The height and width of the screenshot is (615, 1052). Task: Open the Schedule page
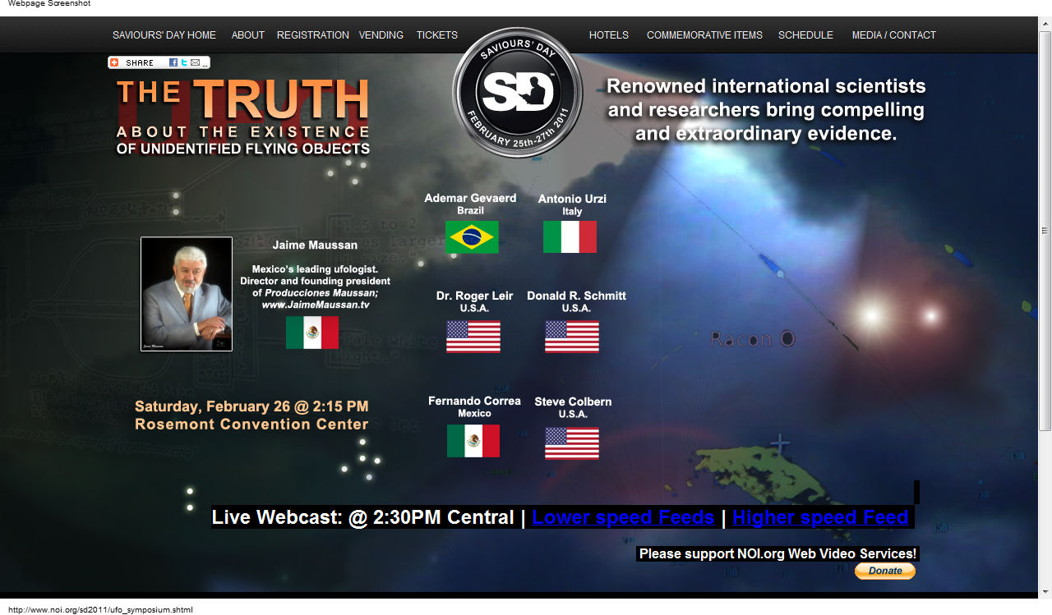[805, 35]
